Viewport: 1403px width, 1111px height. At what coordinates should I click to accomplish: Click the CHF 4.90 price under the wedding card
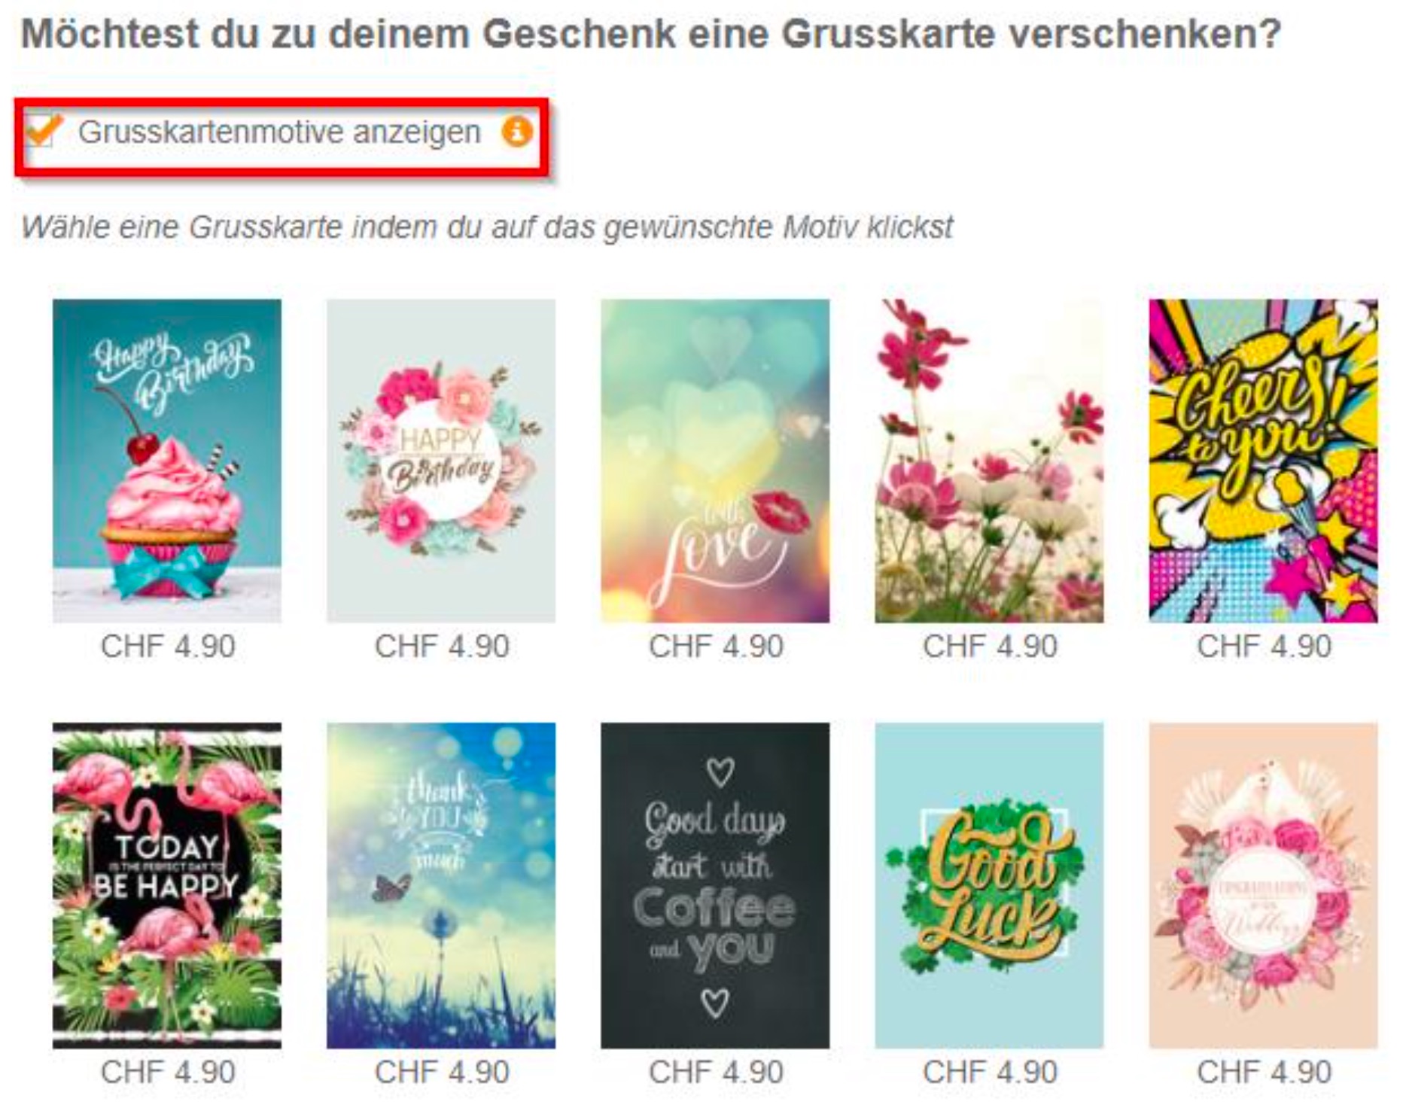coord(1264,1072)
